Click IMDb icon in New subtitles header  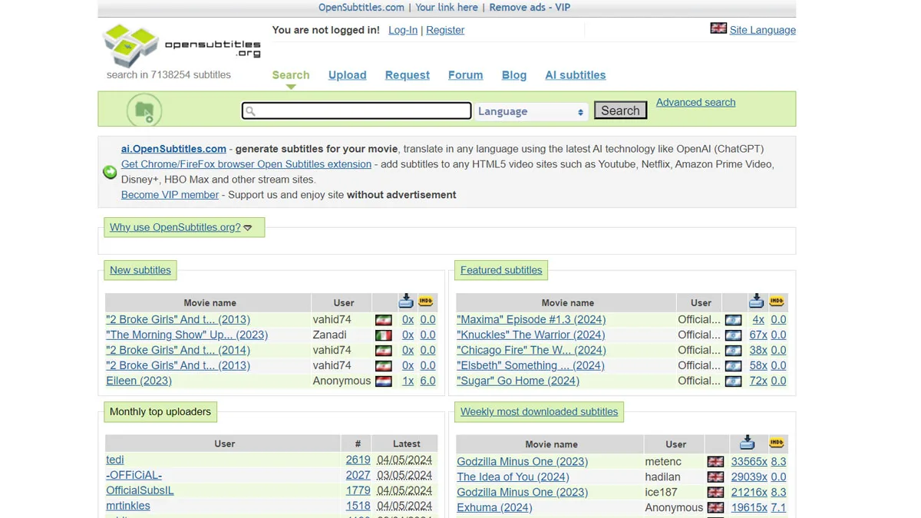tap(426, 302)
